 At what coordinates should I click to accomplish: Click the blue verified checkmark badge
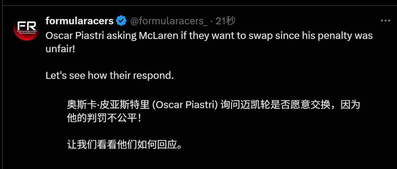[121, 21]
